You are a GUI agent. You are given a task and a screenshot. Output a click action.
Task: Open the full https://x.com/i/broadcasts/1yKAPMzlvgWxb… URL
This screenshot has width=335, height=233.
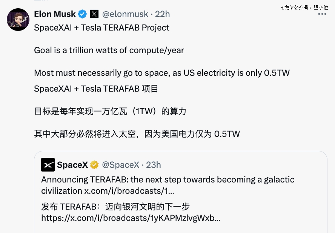pos(131,218)
